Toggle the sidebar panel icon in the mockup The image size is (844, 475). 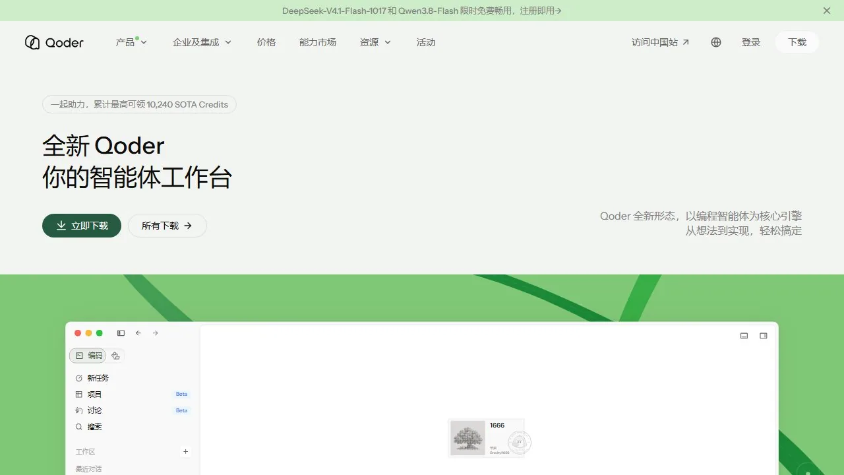click(121, 333)
